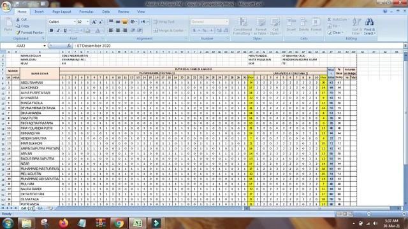Toggle Bold formatting
Image resolution: width=408 pixels, height=229 pixels.
pyautogui.click(x=52, y=31)
